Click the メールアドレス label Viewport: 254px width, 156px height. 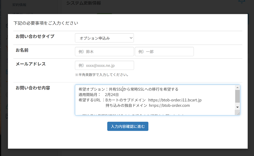[31, 64]
